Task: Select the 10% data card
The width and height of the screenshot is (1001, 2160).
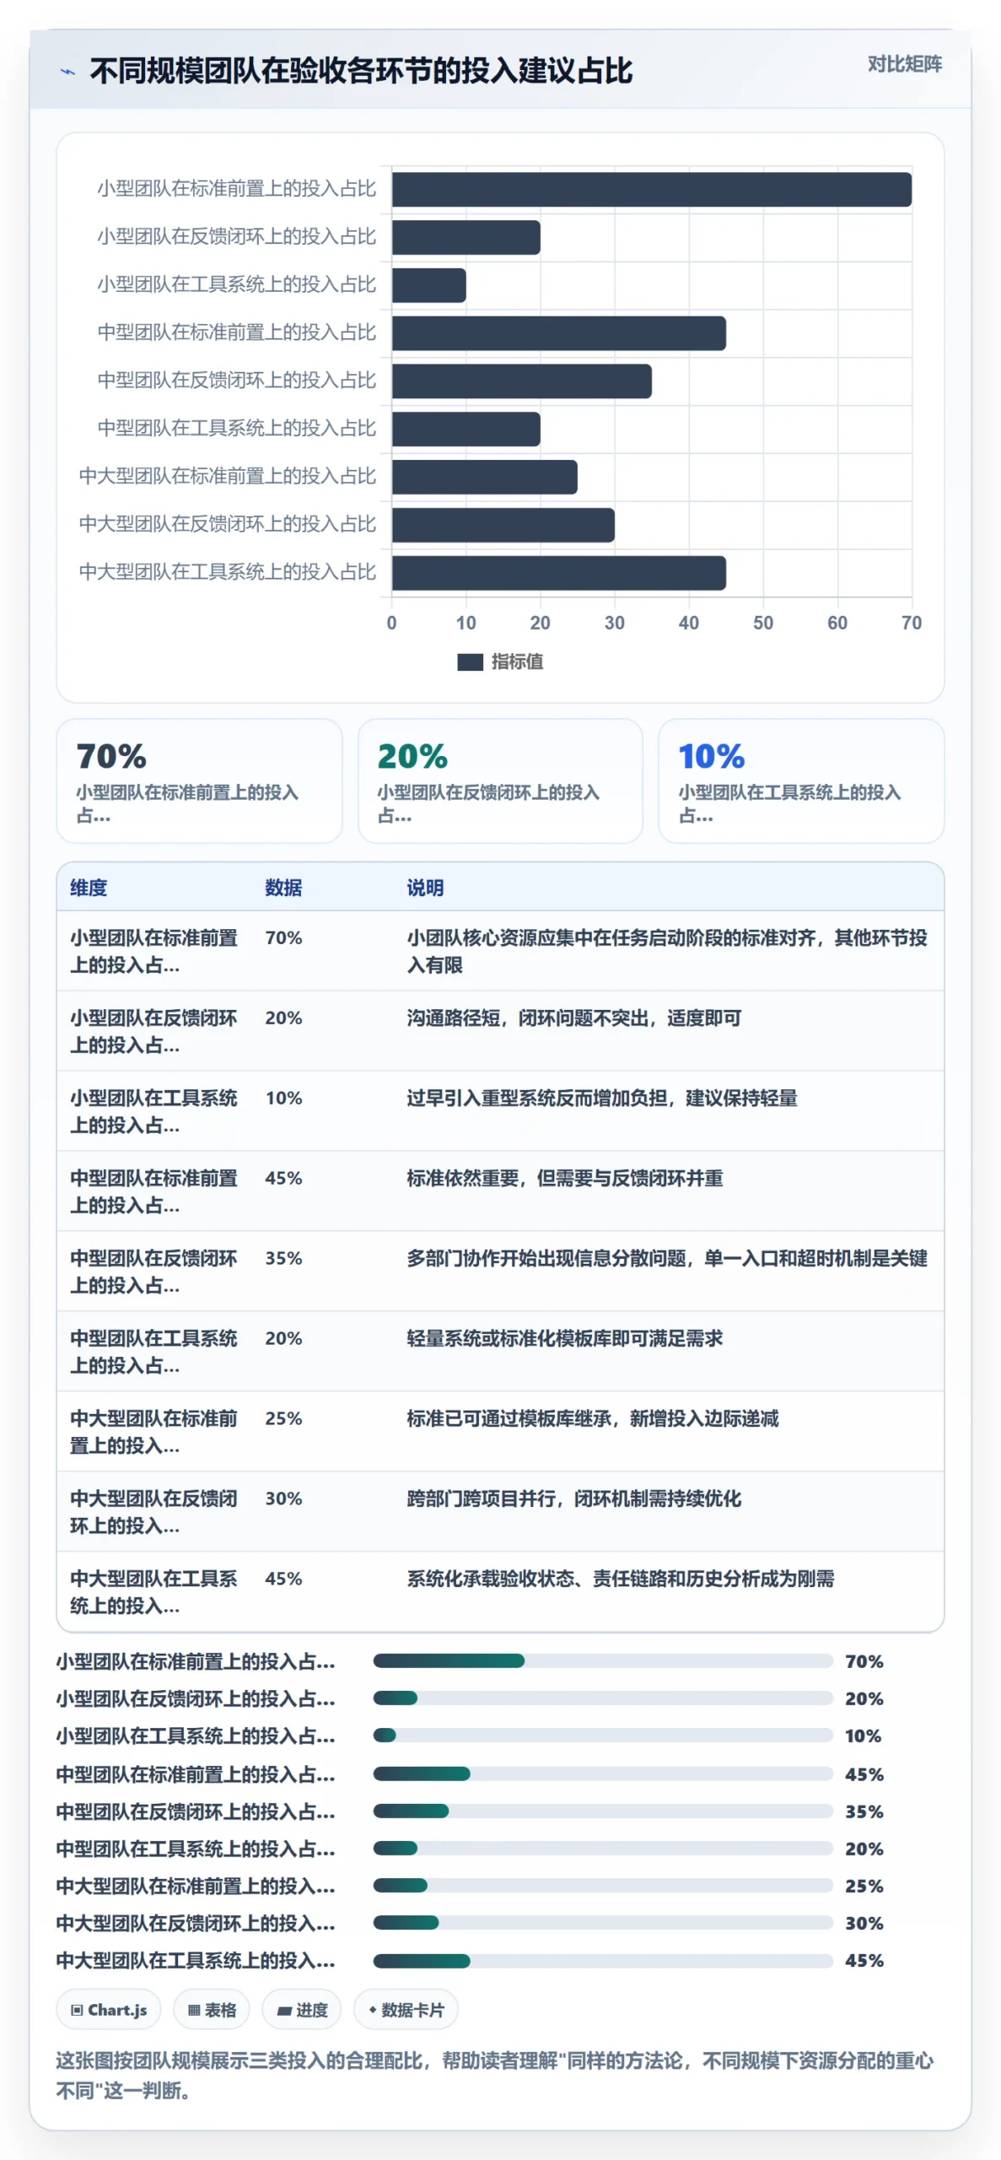Action: (801, 780)
